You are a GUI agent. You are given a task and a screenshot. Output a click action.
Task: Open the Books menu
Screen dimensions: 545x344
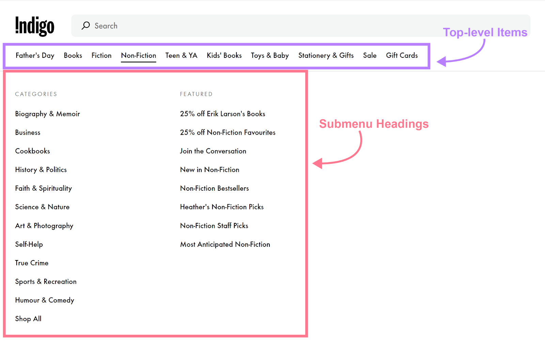click(x=73, y=55)
